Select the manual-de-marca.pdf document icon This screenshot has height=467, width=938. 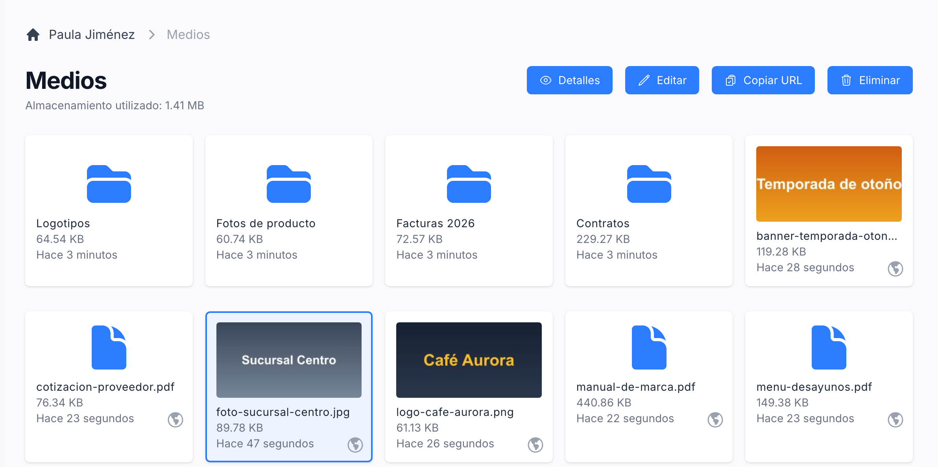coord(649,347)
